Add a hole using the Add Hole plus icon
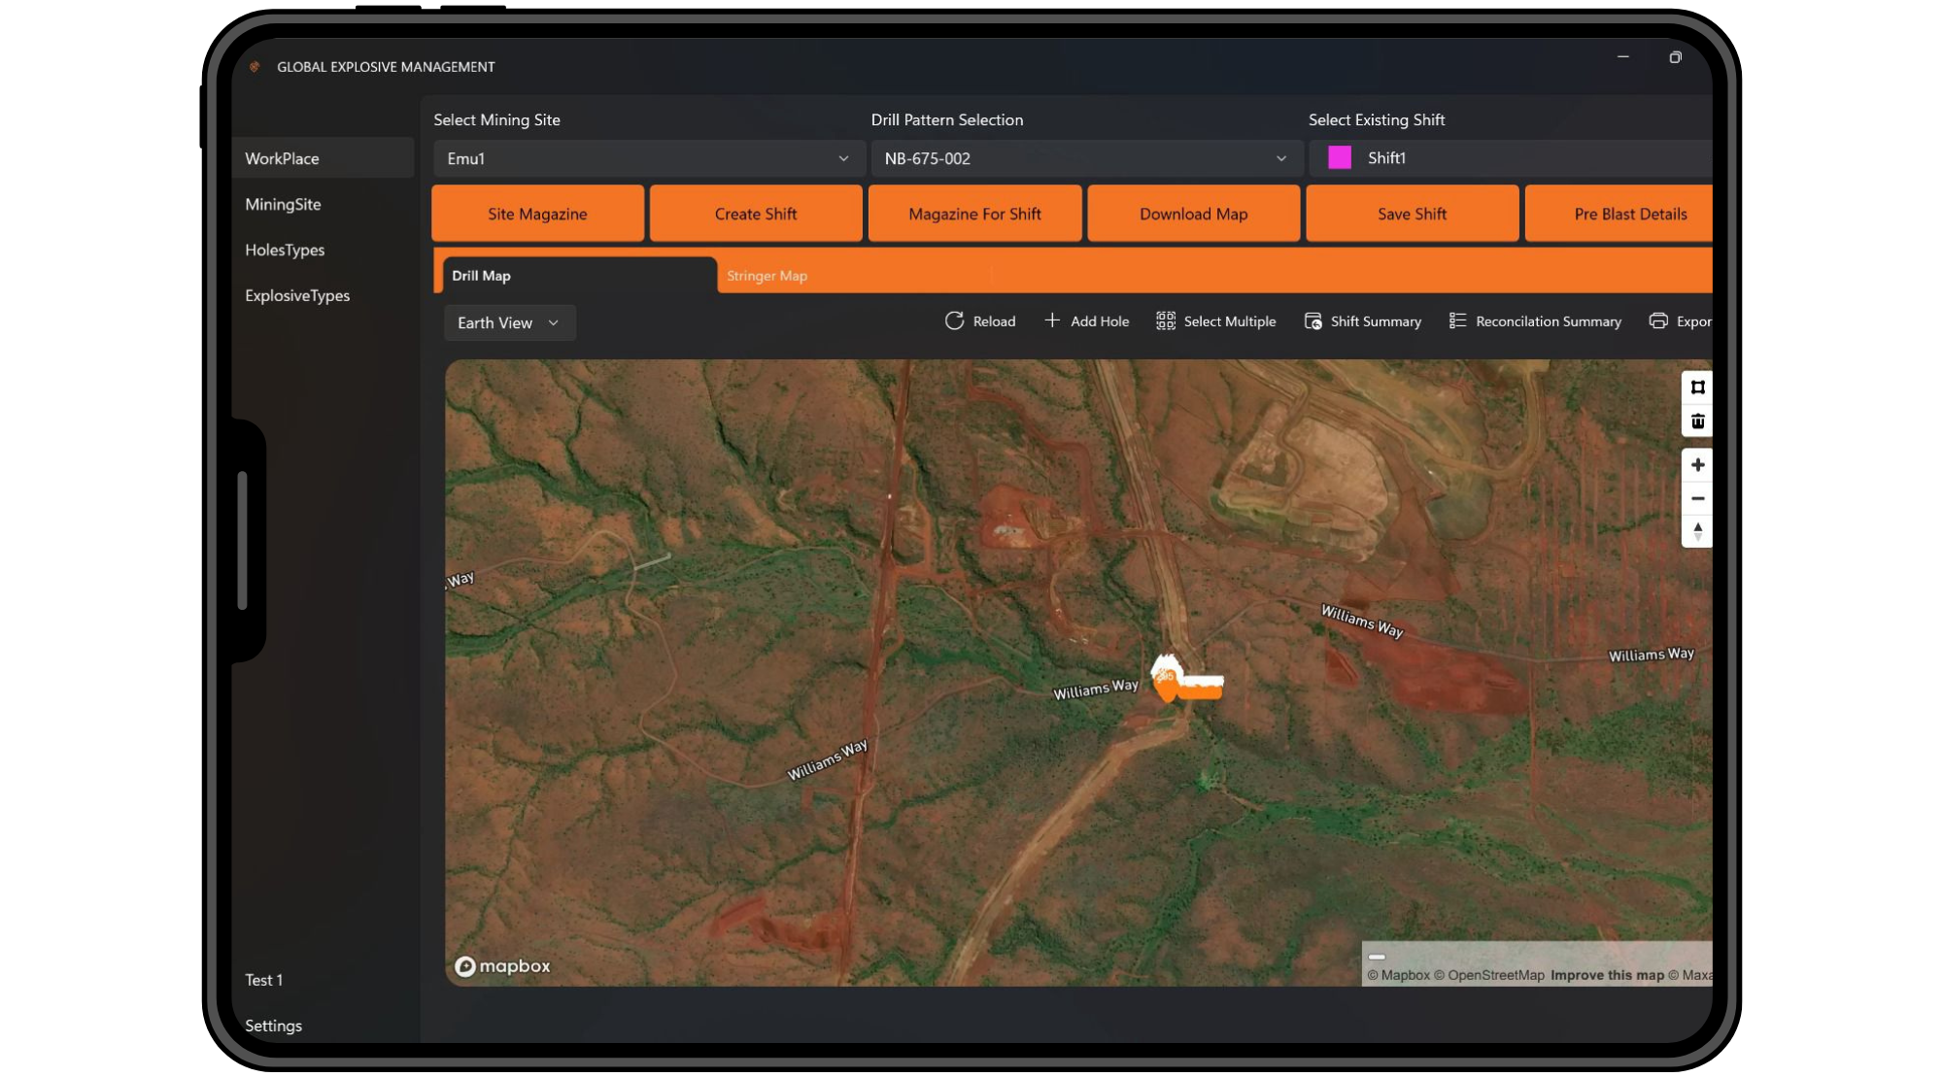This screenshot has width=1943, height=1077. coord(1053,320)
